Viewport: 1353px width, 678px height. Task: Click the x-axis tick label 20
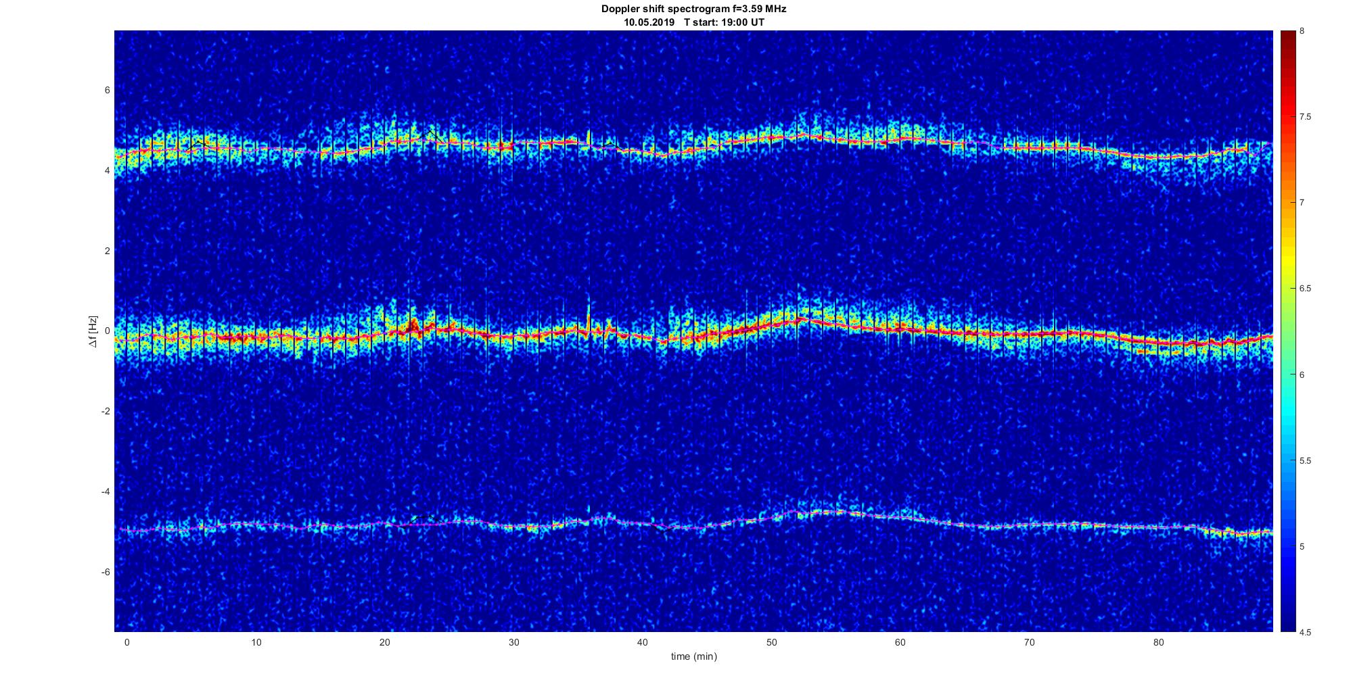click(385, 642)
